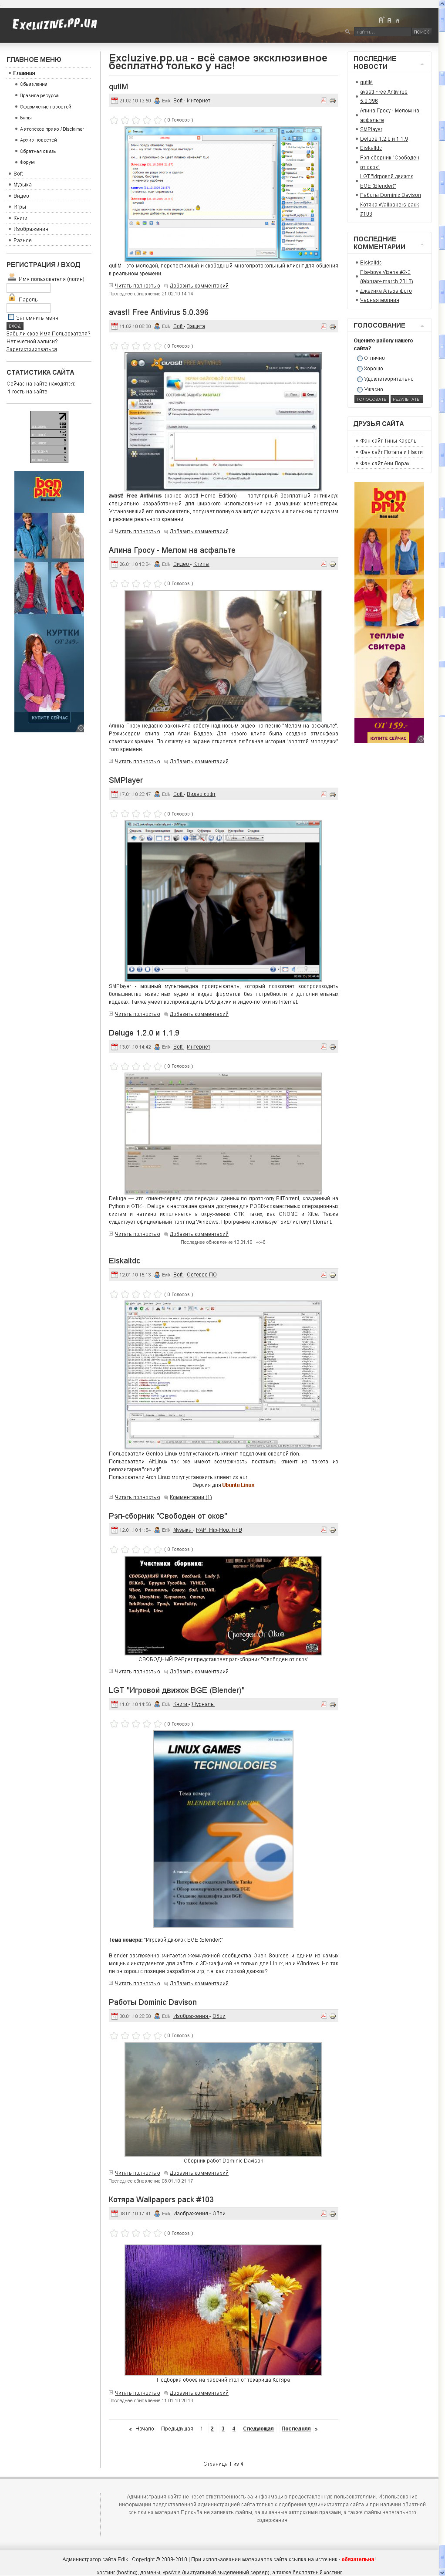
Task: Print icon for Deluge 1.2.0 article
Action: pos(333,1047)
